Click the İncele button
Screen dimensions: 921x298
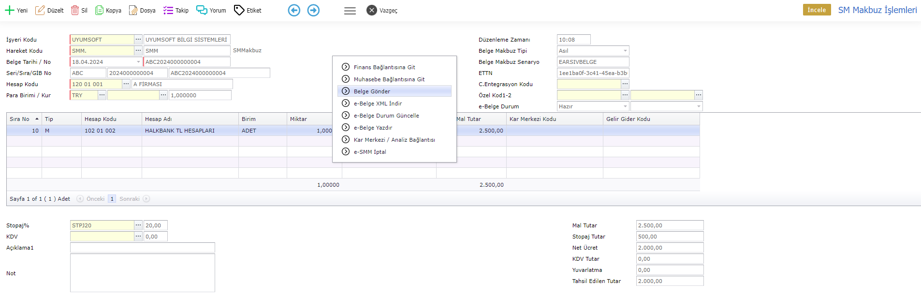pos(817,10)
